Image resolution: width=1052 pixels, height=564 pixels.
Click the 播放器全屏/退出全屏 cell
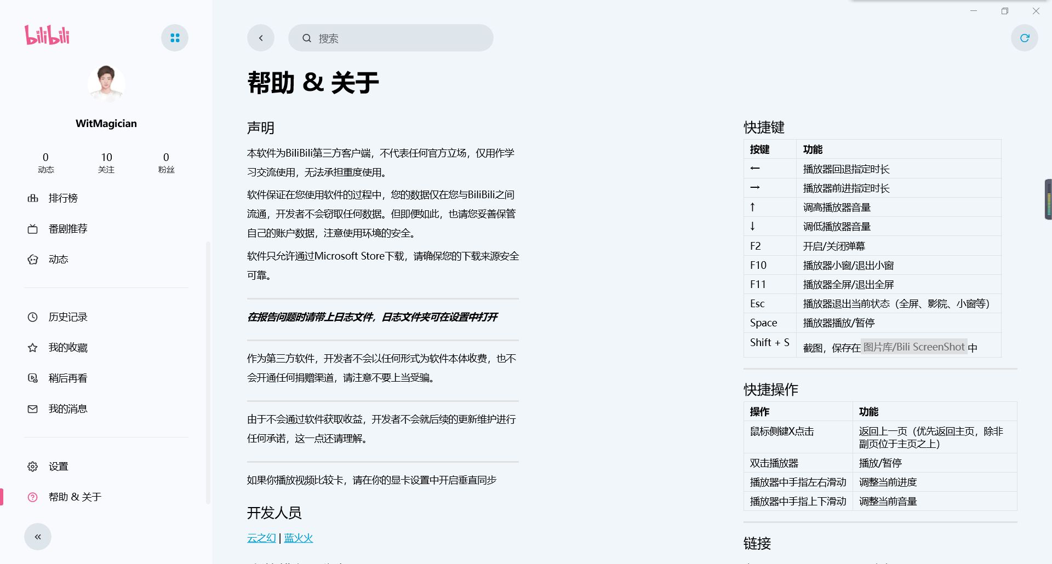899,284
